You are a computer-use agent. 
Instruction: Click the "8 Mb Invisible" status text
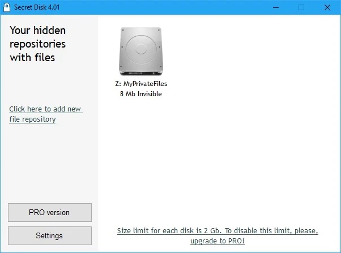tap(140, 94)
